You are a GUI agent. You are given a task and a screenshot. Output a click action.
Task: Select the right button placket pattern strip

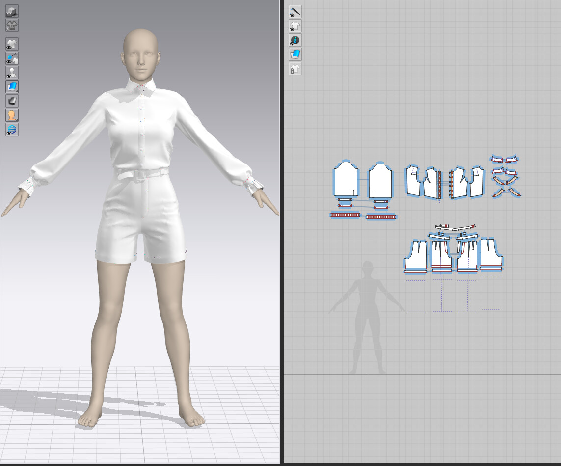coord(452,184)
